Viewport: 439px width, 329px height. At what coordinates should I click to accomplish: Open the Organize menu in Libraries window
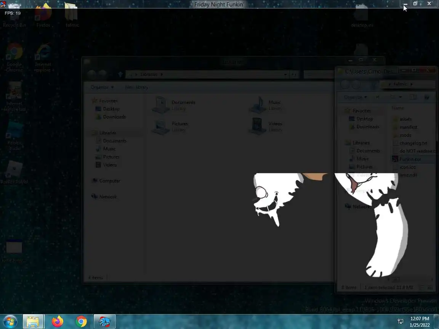pos(102,87)
